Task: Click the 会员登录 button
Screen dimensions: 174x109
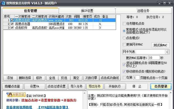Action: pos(161,86)
